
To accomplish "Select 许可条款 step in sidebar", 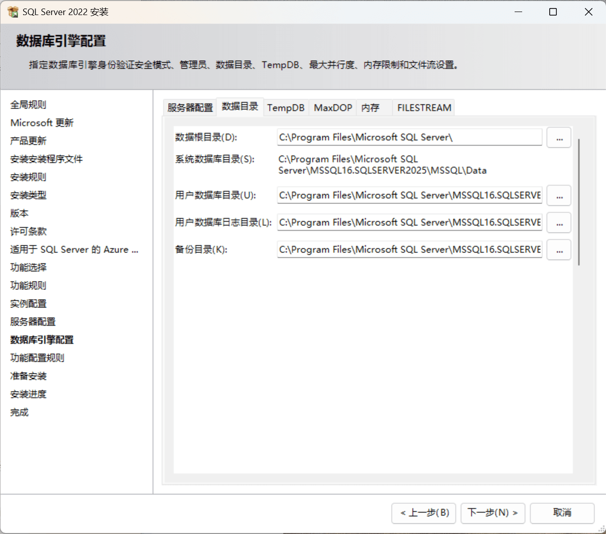I will pos(28,231).
